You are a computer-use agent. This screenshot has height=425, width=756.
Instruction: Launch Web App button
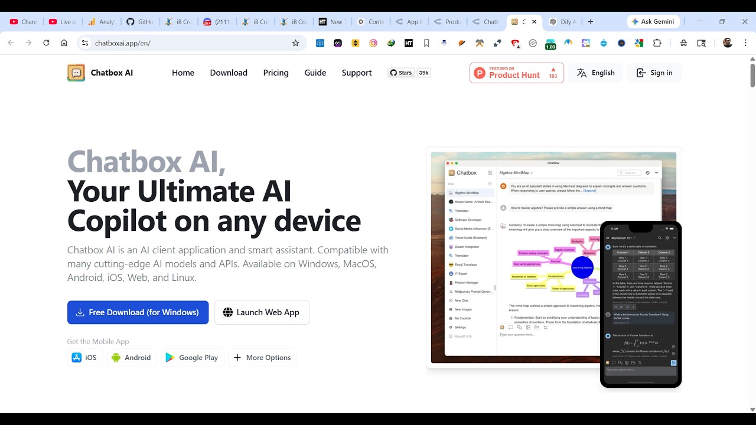click(262, 312)
